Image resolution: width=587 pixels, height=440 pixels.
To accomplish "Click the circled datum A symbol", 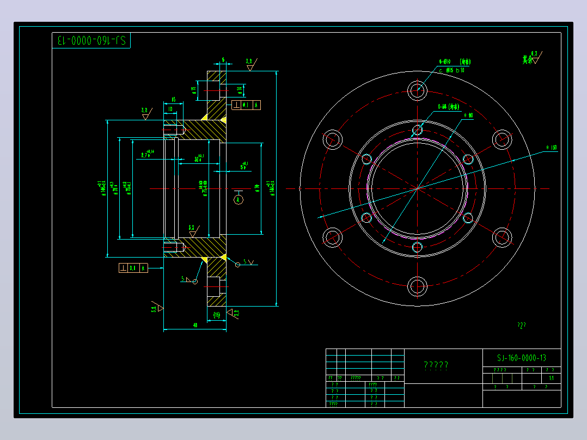I will tap(239, 200).
